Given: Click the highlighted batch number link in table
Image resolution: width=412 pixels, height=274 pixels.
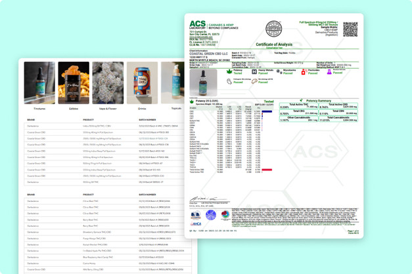Looking at the screenshot, I should (x=154, y=138).
